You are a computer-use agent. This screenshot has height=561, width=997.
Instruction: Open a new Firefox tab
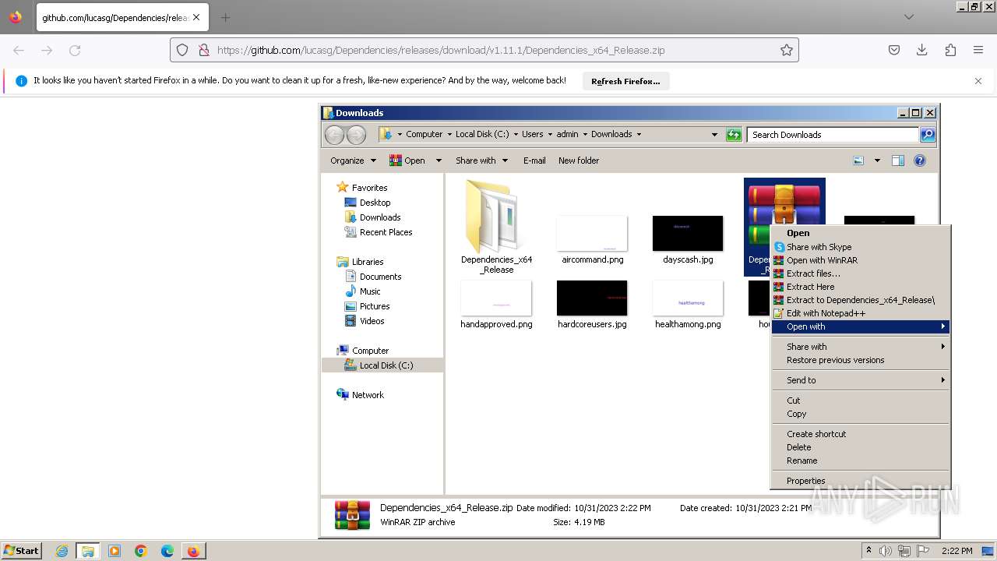click(x=225, y=17)
